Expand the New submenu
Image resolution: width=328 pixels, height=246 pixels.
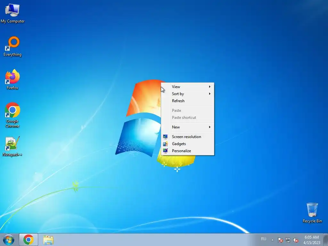click(188, 127)
